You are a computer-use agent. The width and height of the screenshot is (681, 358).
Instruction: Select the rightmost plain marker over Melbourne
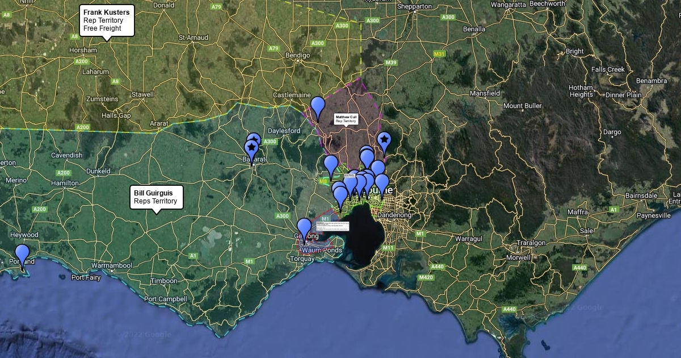pyautogui.click(x=382, y=183)
